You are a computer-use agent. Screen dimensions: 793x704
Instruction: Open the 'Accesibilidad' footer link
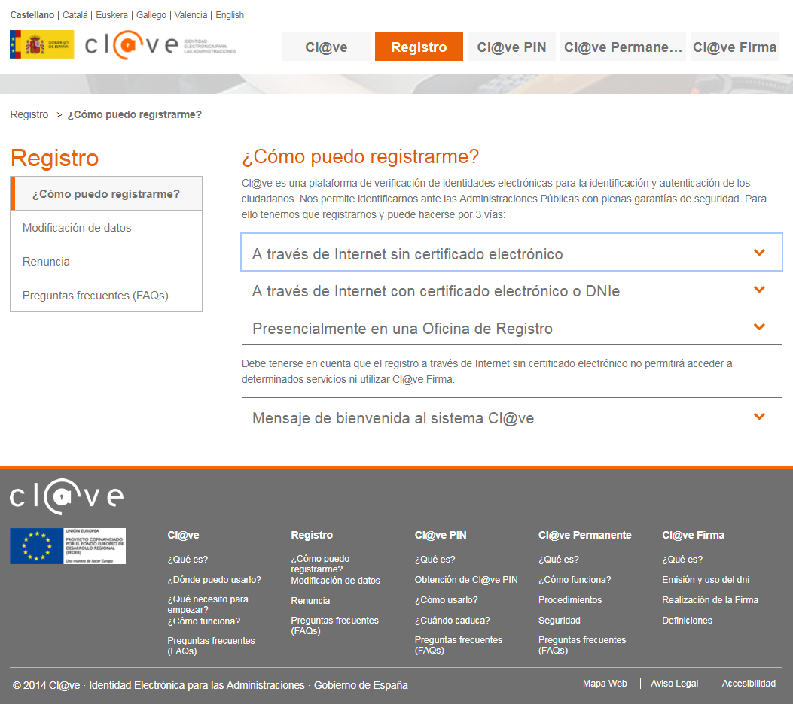(x=749, y=683)
